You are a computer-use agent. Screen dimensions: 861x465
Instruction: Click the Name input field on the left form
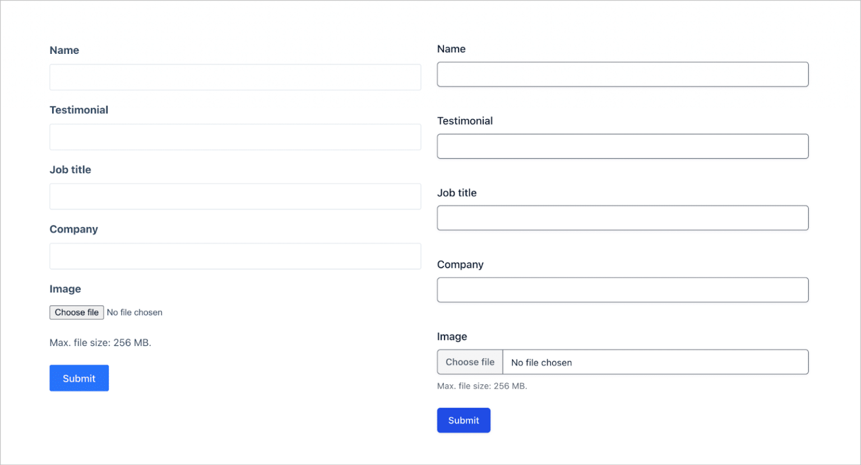point(235,77)
